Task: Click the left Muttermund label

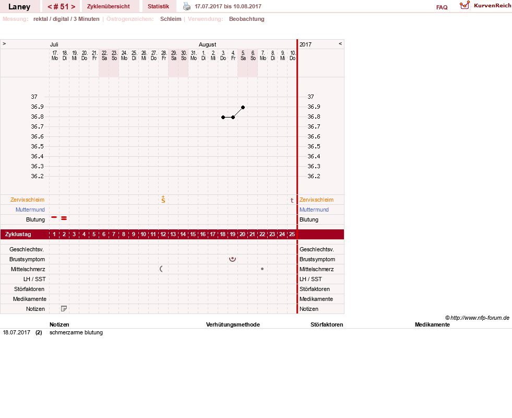Action: coord(30,210)
